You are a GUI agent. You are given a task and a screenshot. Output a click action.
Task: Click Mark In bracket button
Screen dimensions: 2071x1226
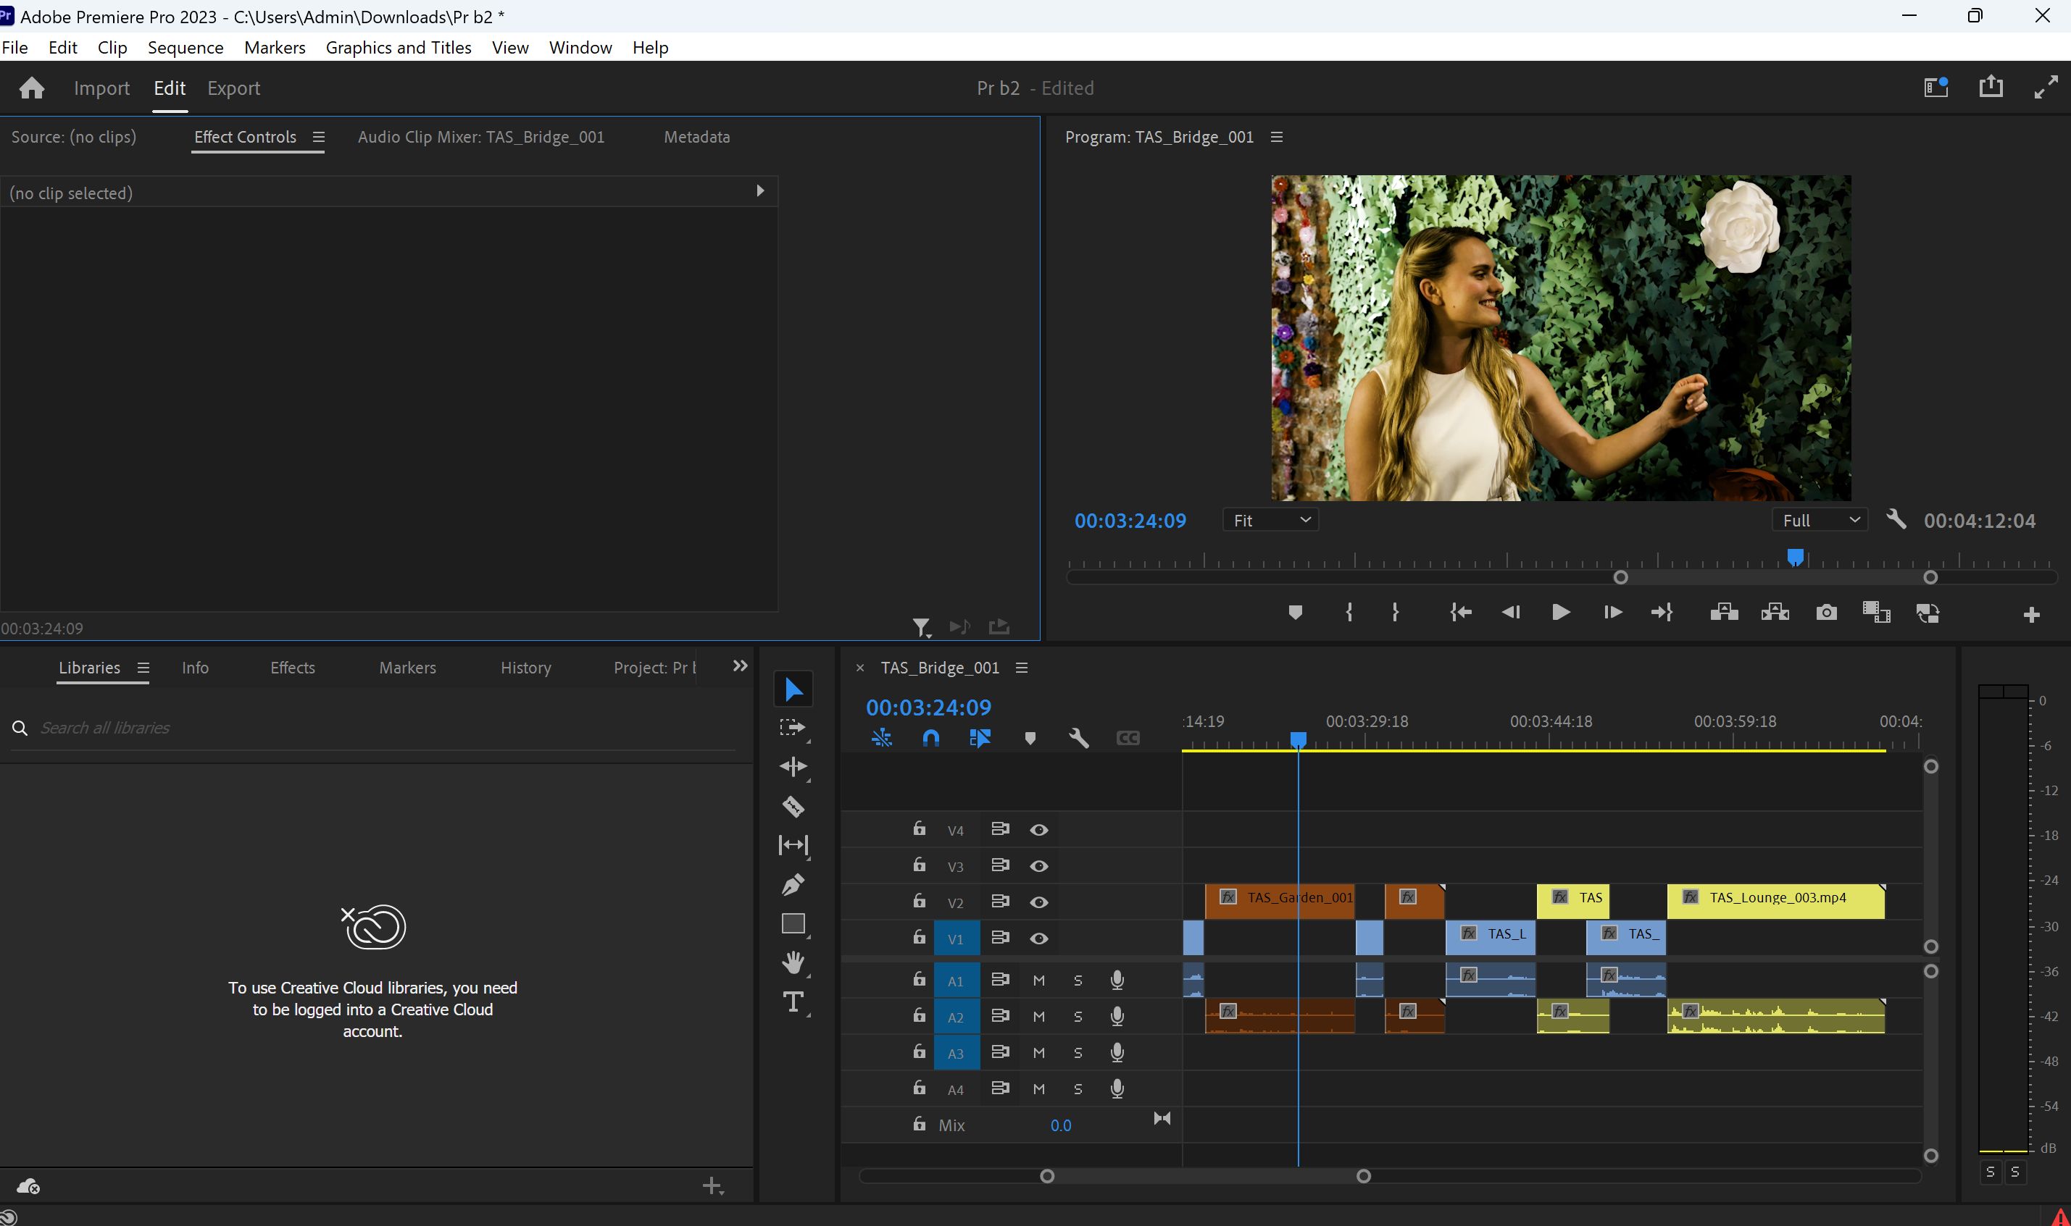1349,612
